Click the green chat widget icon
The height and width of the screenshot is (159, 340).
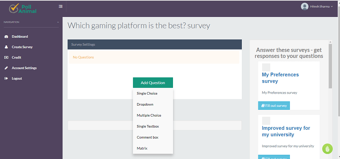[327, 149]
